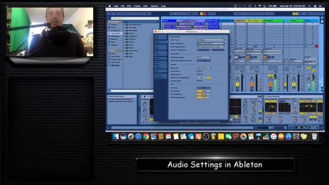Open the Finder icon in the dock
Viewport: 329px width, 185px height.
pos(116,137)
